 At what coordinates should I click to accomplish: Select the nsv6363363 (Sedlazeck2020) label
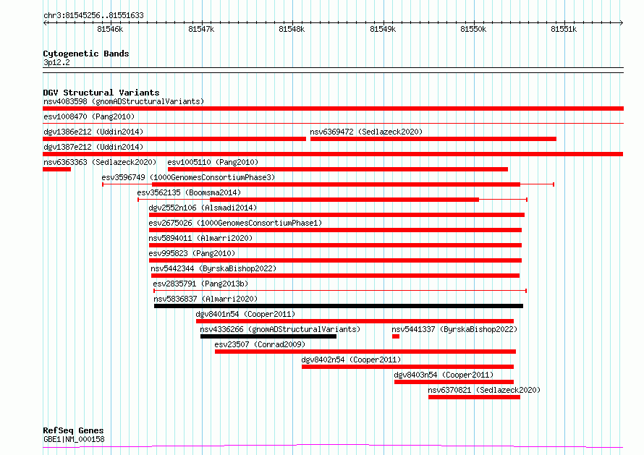tap(100, 162)
